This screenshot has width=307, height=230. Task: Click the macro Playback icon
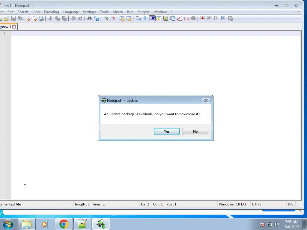click(x=216, y=18)
